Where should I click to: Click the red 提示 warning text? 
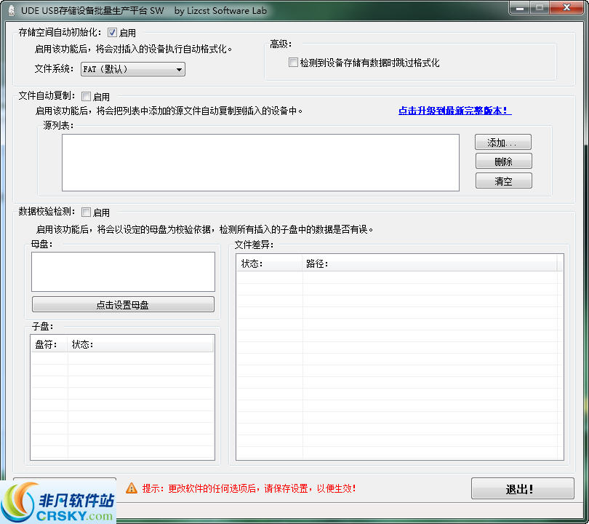pos(249,488)
